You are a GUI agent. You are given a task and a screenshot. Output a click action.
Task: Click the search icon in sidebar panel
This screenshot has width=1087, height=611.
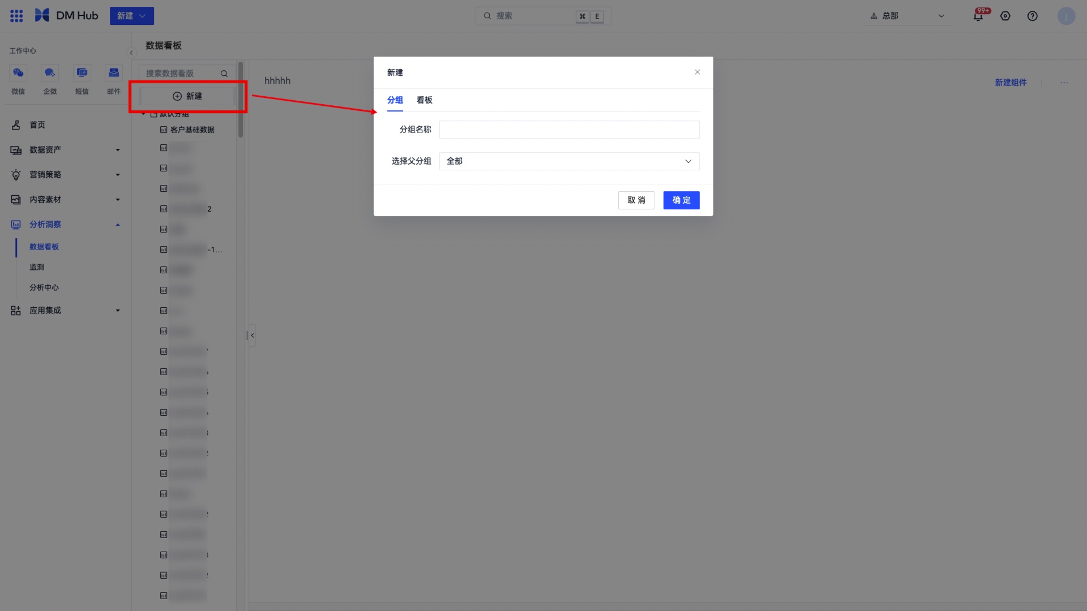pos(225,73)
